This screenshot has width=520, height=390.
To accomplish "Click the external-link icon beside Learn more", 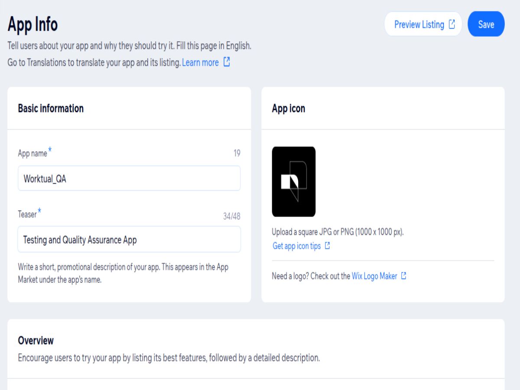I will (227, 62).
